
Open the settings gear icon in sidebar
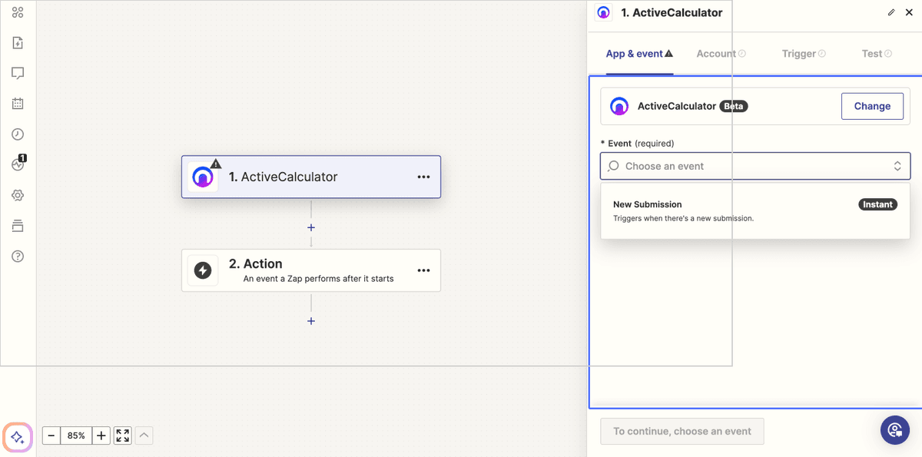coord(18,195)
